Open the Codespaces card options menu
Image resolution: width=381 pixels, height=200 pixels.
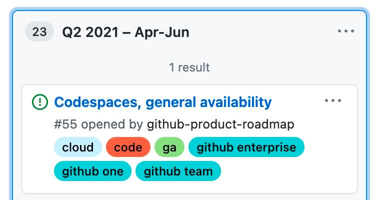333,100
